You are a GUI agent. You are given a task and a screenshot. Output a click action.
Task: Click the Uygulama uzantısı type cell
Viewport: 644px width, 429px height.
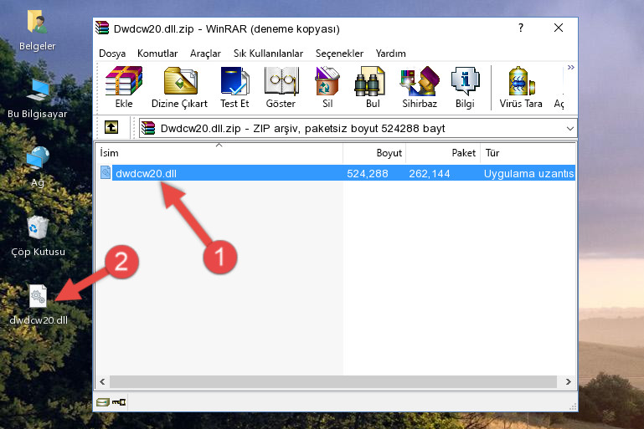click(x=529, y=173)
